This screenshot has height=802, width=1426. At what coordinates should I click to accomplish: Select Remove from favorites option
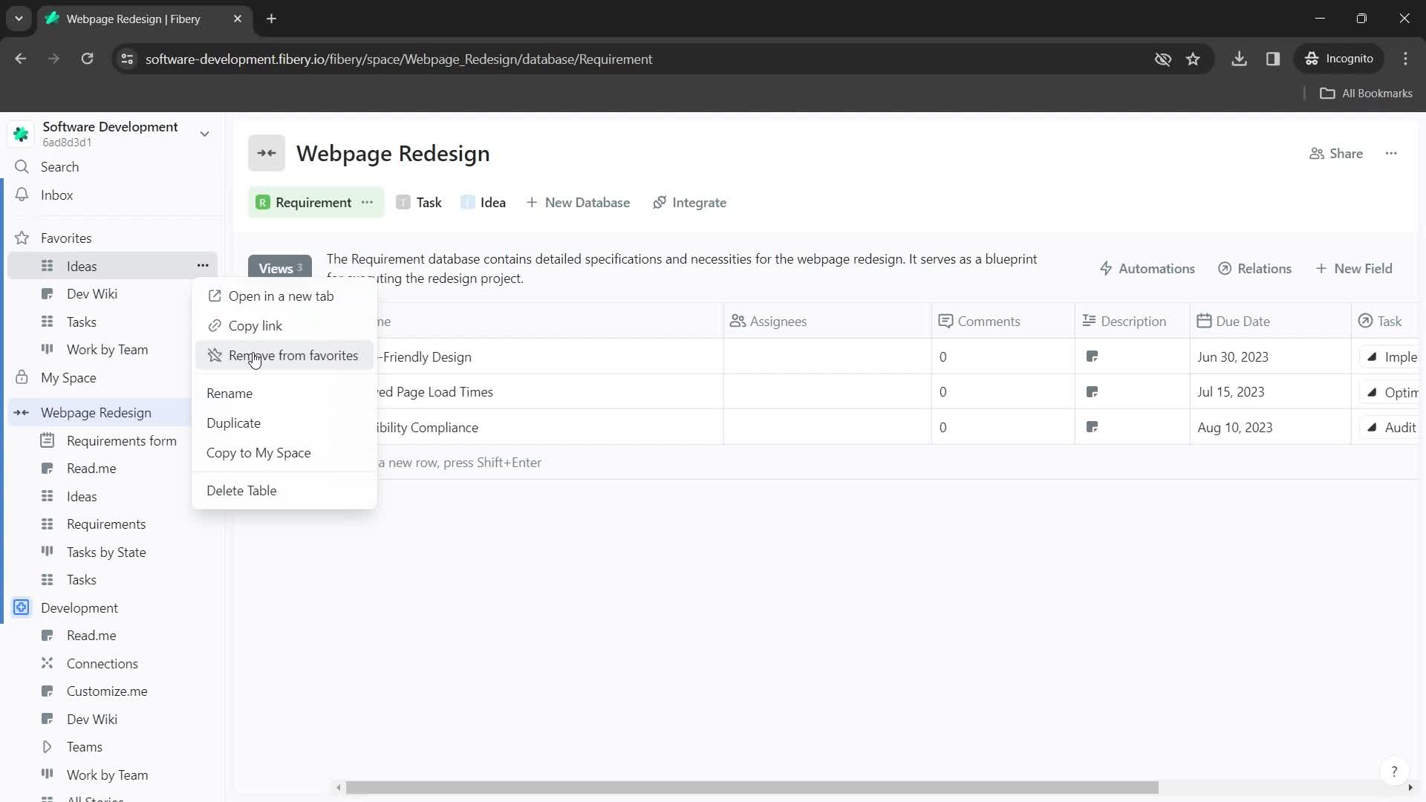[x=293, y=356]
